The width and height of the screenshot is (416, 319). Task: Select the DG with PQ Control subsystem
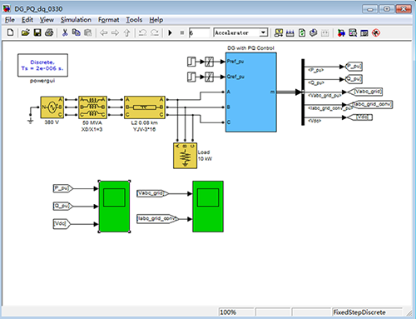[x=251, y=92]
